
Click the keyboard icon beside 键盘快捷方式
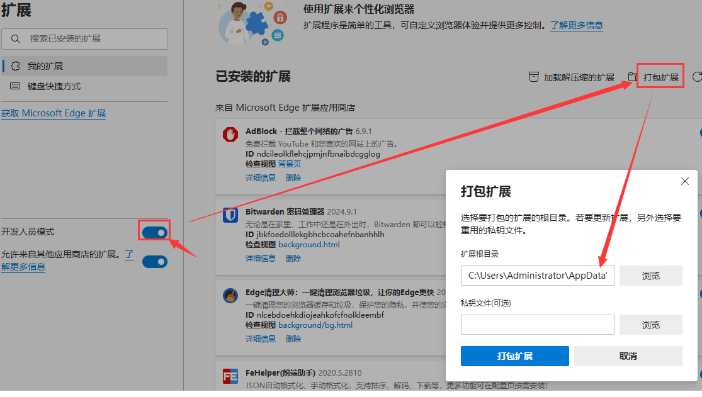click(x=15, y=86)
